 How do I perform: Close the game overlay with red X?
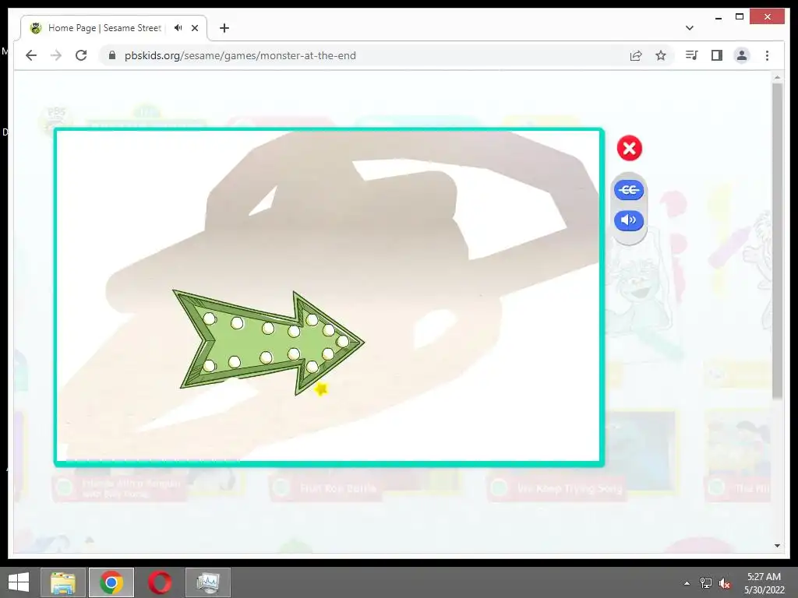click(x=630, y=149)
